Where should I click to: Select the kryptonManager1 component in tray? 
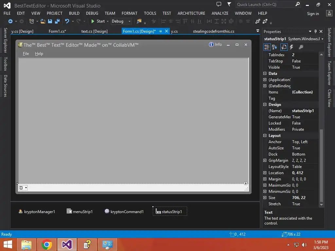click(37, 211)
